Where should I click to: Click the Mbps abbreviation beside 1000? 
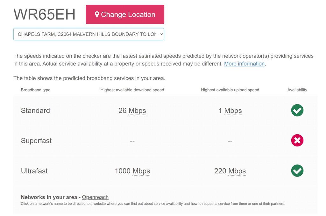tap(141, 171)
